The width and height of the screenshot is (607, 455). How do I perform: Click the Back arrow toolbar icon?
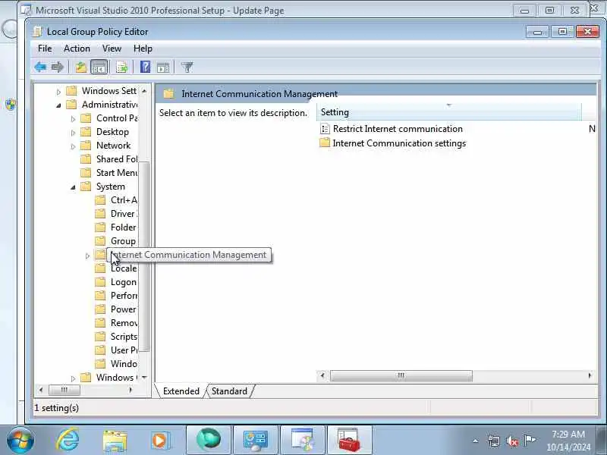41,67
